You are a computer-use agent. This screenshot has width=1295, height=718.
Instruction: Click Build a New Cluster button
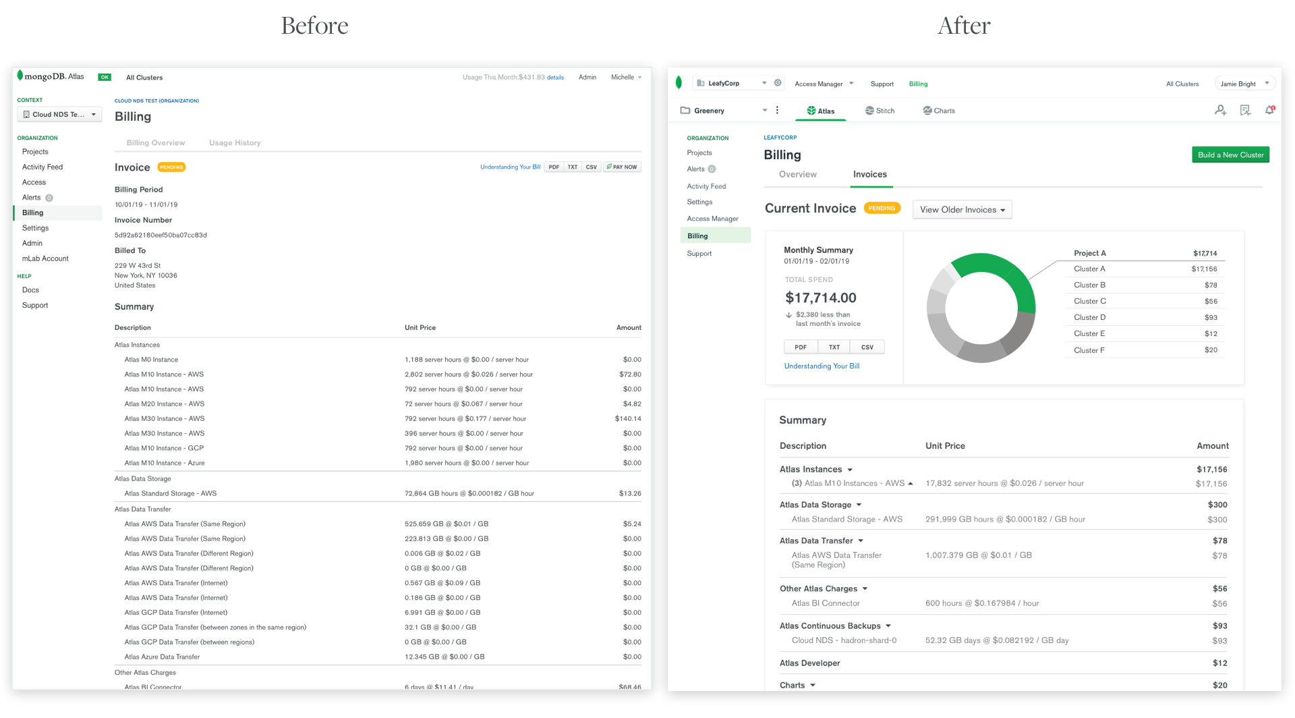[x=1230, y=155]
